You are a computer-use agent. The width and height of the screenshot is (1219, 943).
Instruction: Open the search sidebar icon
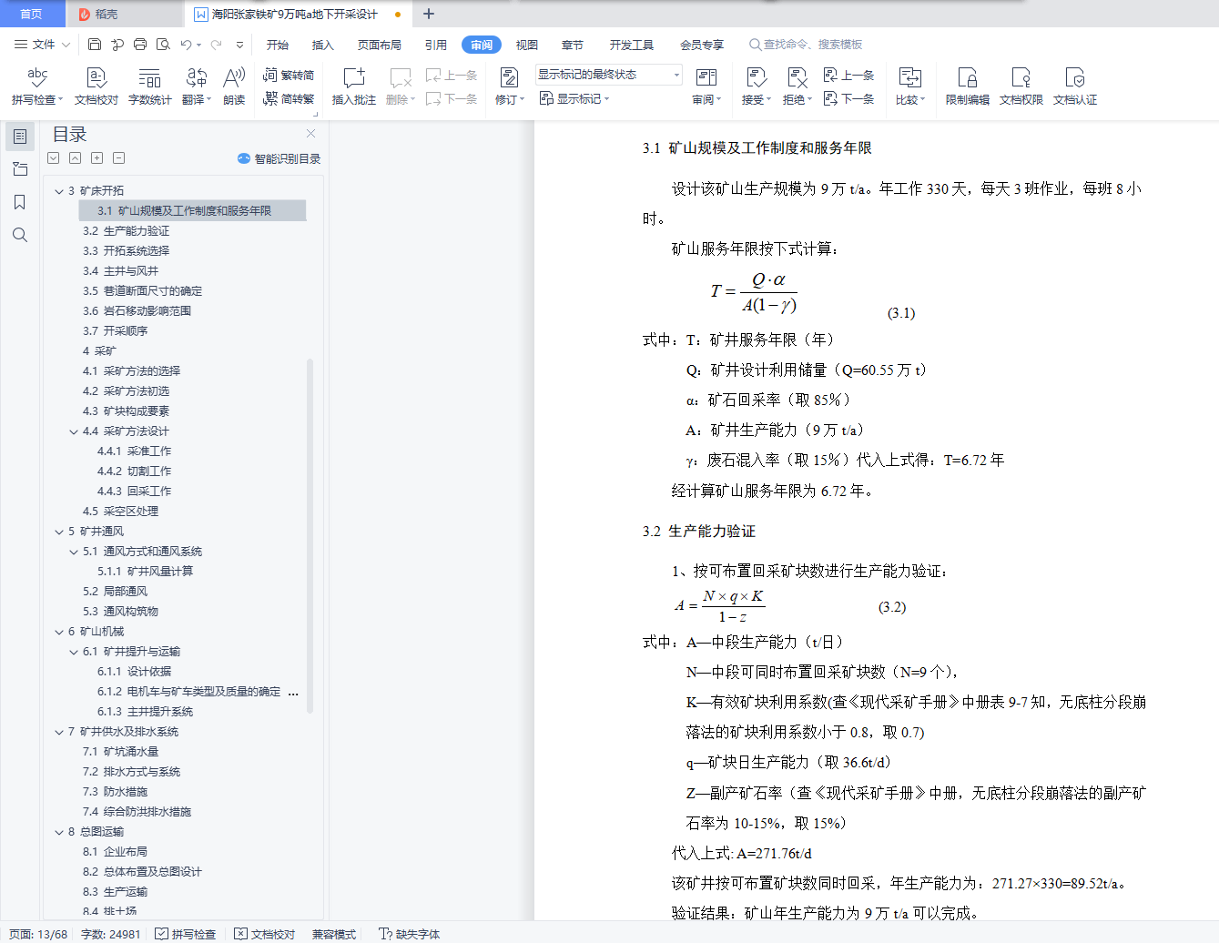click(20, 235)
